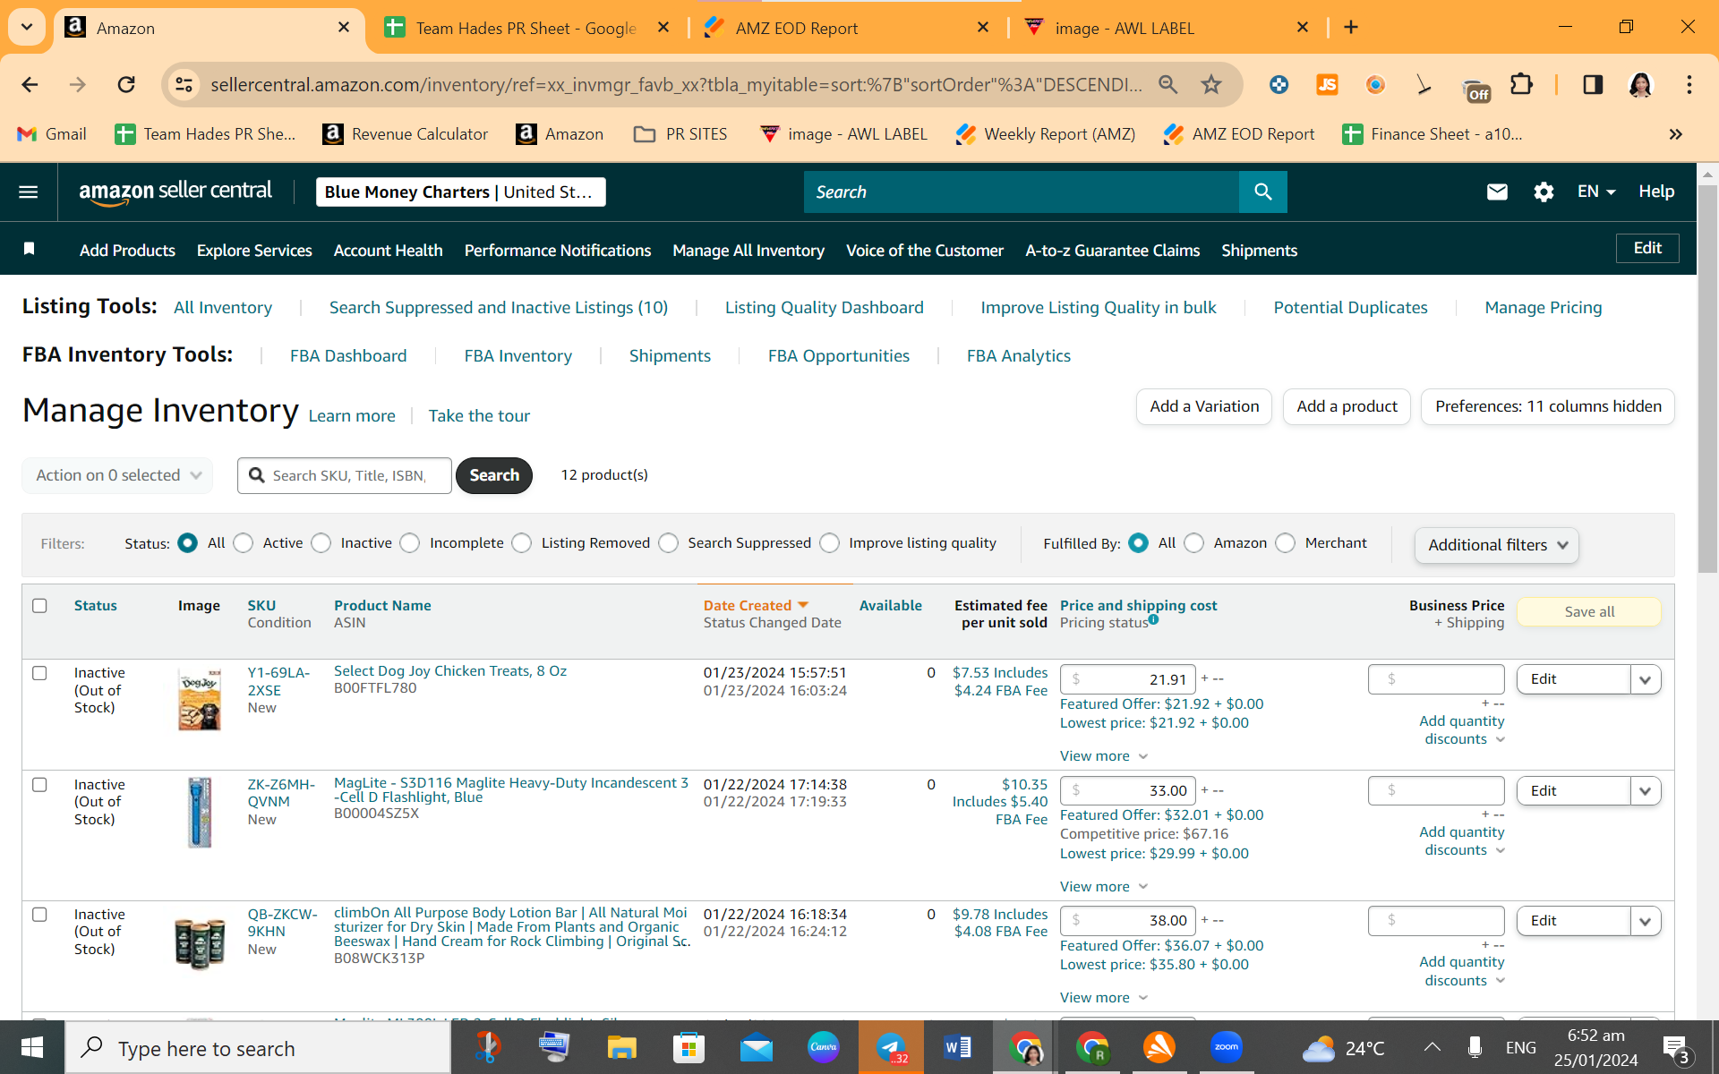Filter by Fulfilled By Amazon
The width and height of the screenshot is (1719, 1074).
(1194, 543)
